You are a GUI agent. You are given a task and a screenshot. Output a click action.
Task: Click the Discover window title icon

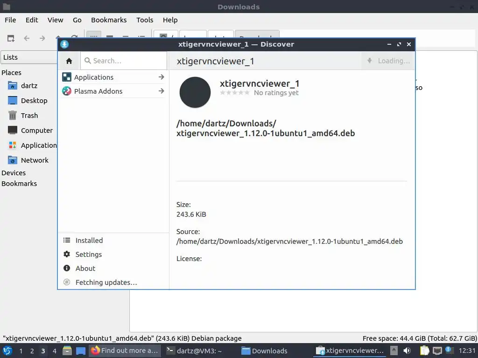64,44
